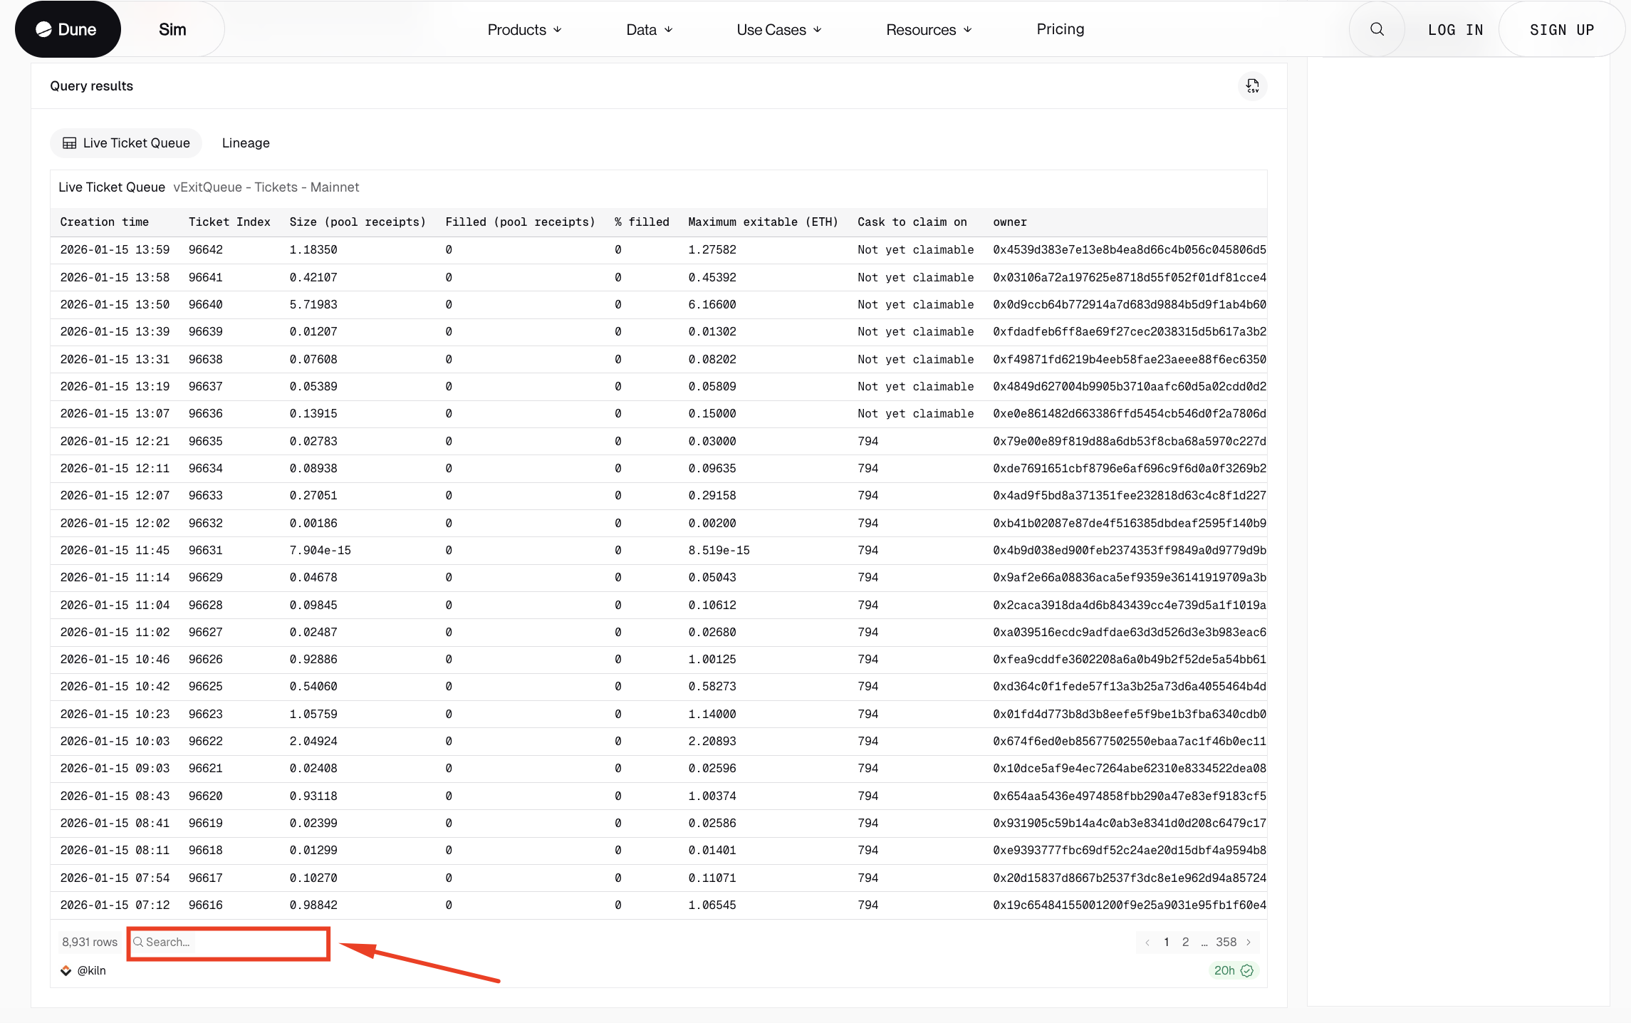Select ticket index 96623 cell
This screenshot has height=1023, width=1631.
tap(205, 715)
